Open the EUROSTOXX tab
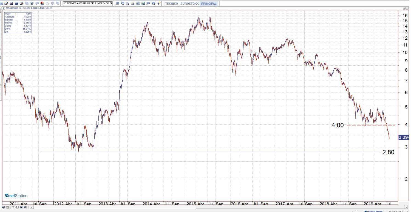Viewport: 411px width, 212px height. [x=190, y=4]
